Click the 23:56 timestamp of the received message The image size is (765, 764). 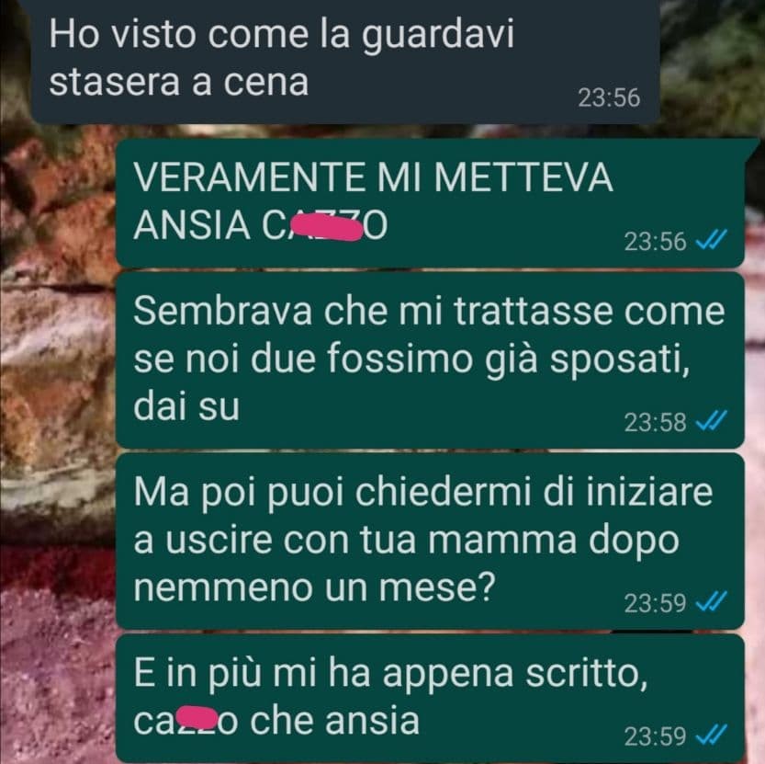pyautogui.click(x=608, y=97)
